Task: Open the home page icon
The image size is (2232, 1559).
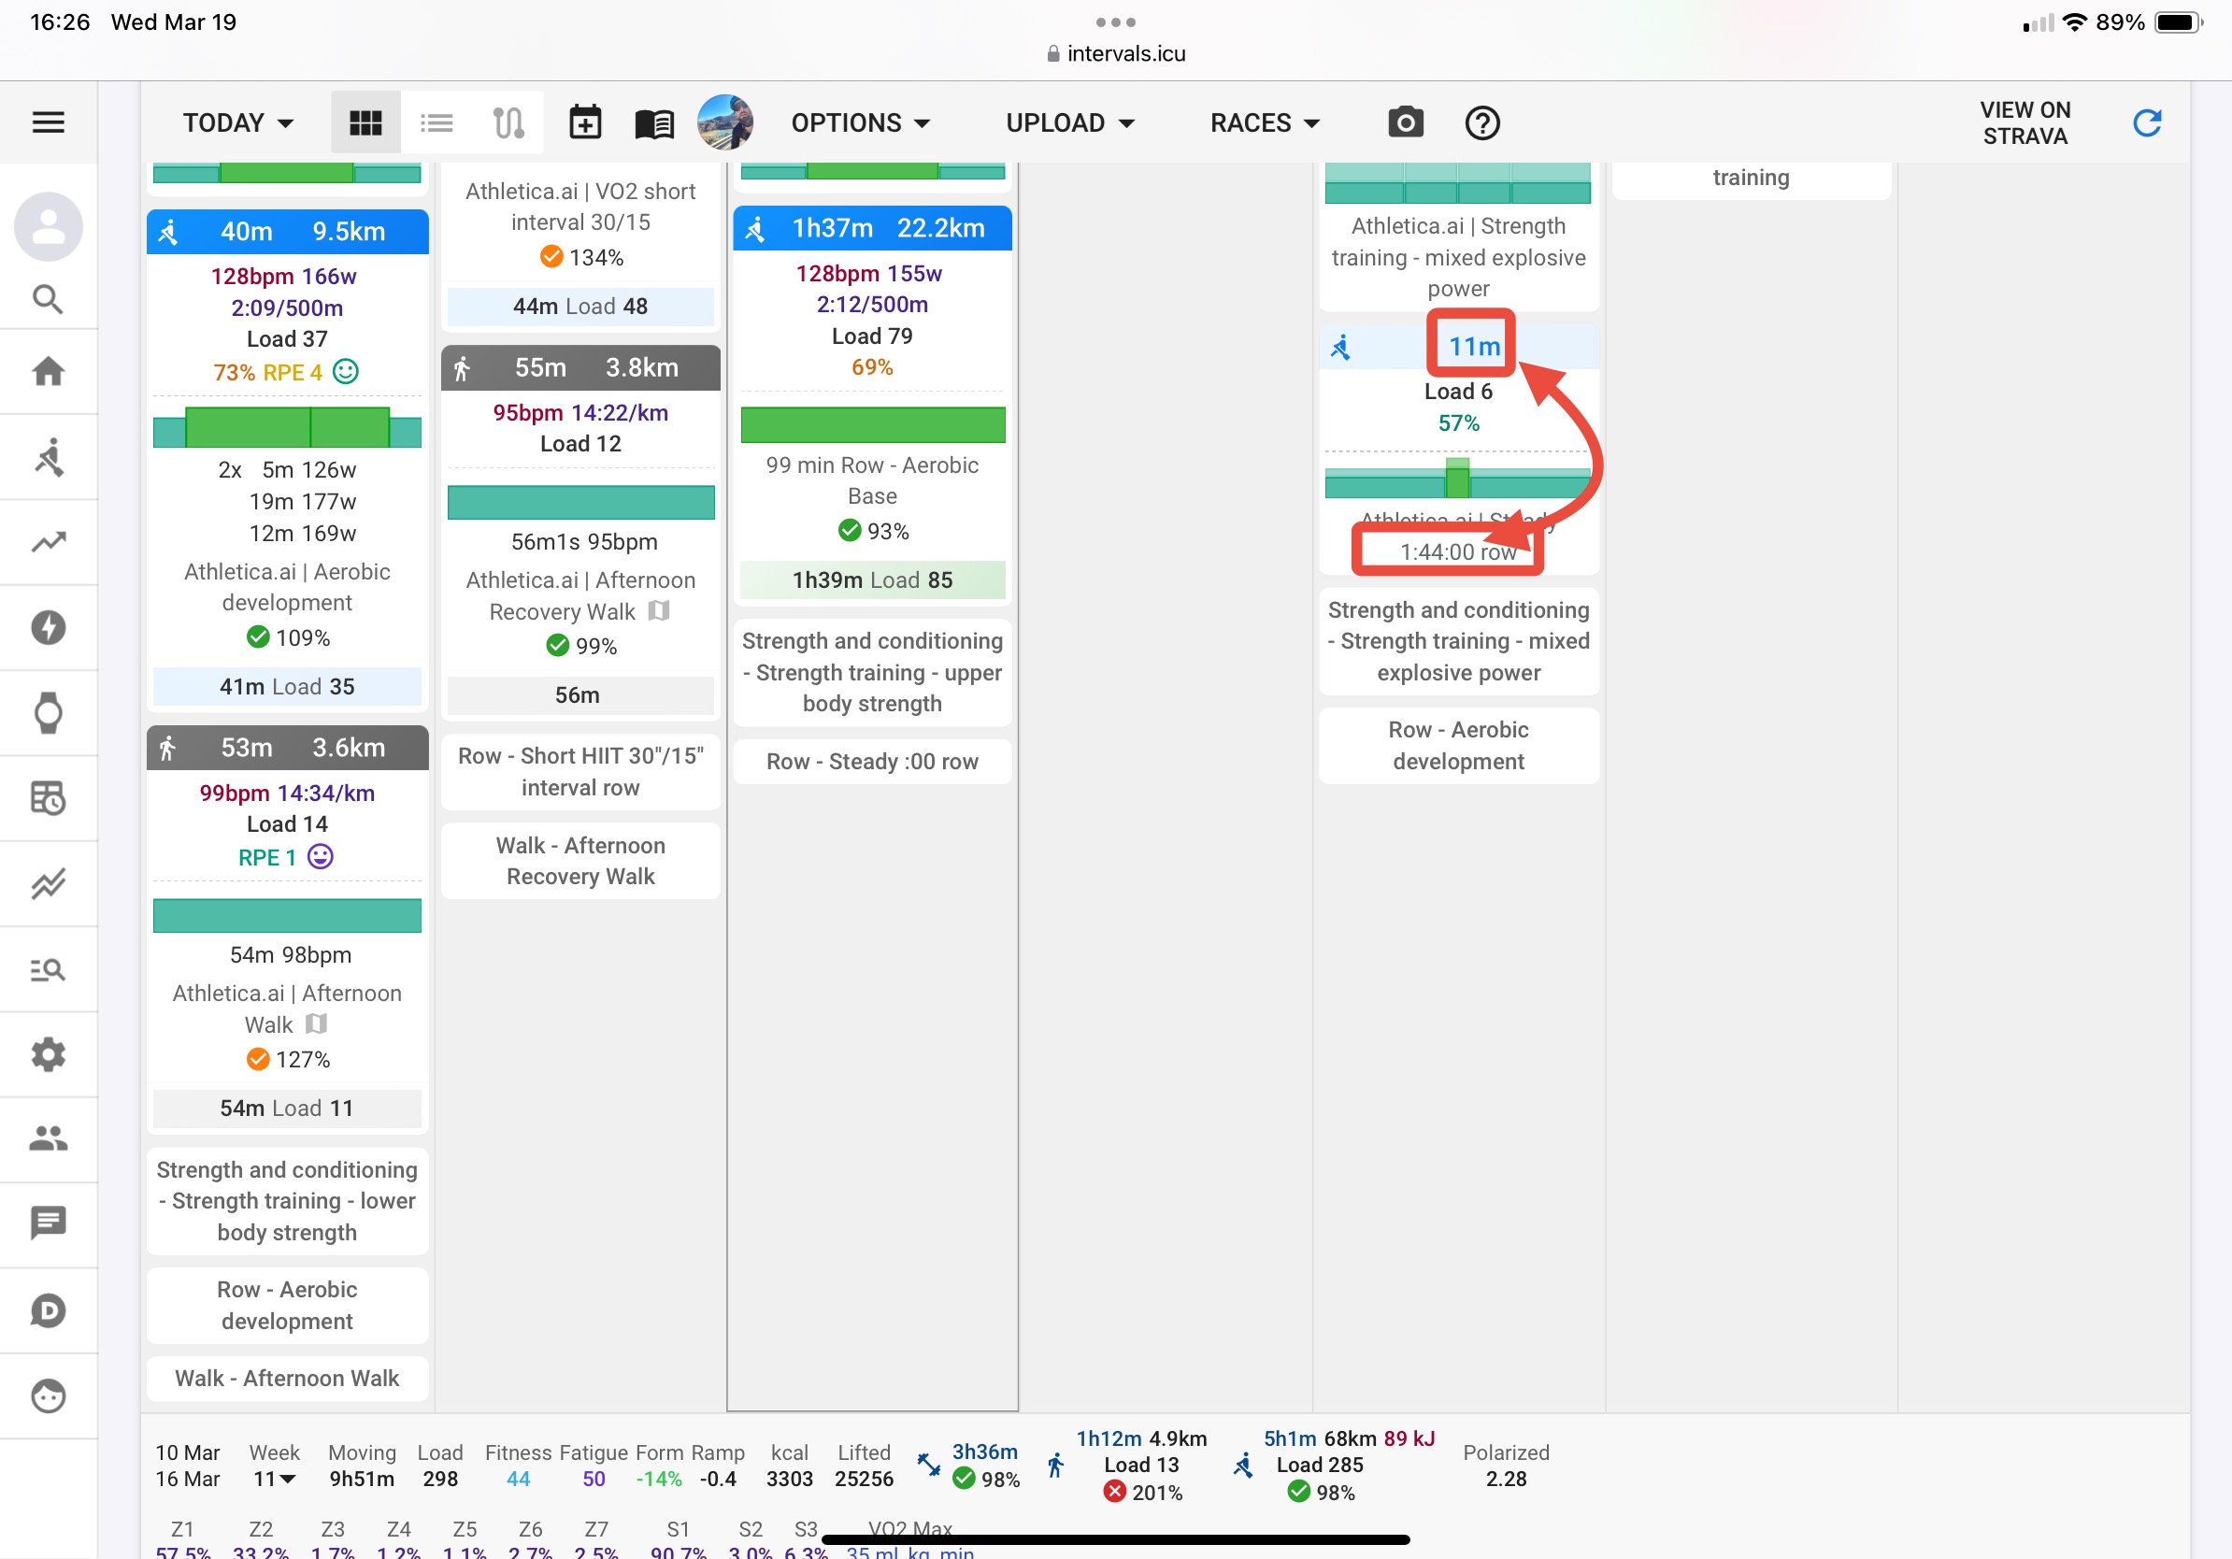Action: tap(48, 371)
